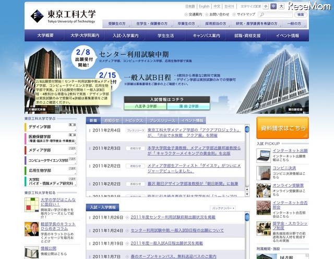Click the orange 資料請求はこちら button
Image resolution: width=334 pixels, height=259 pixels.
point(282,128)
